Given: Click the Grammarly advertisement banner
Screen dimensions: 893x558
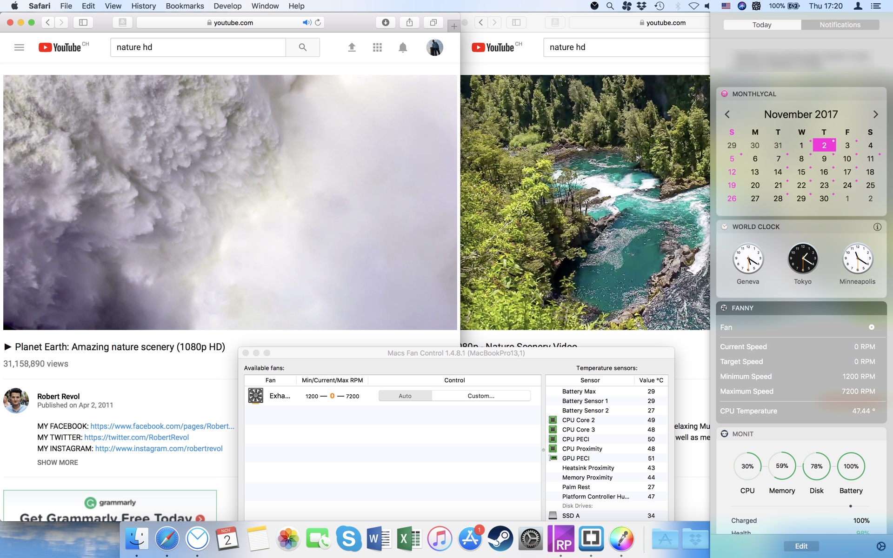Looking at the screenshot, I should [x=110, y=505].
